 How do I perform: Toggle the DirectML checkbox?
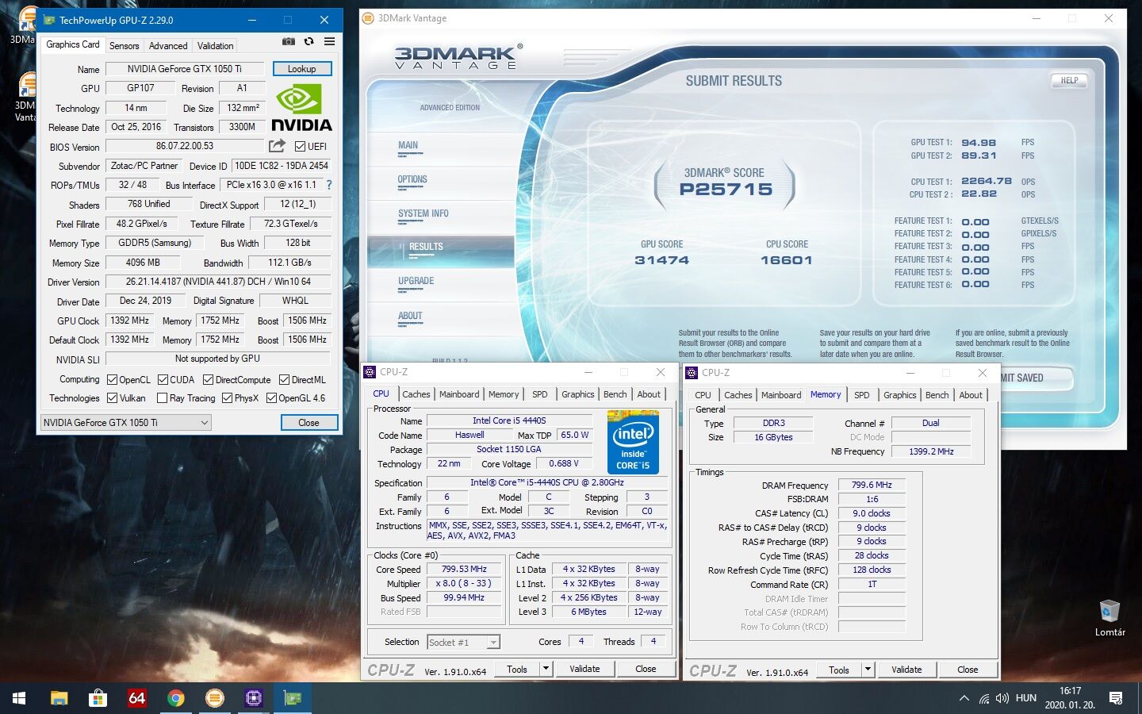[x=284, y=380]
